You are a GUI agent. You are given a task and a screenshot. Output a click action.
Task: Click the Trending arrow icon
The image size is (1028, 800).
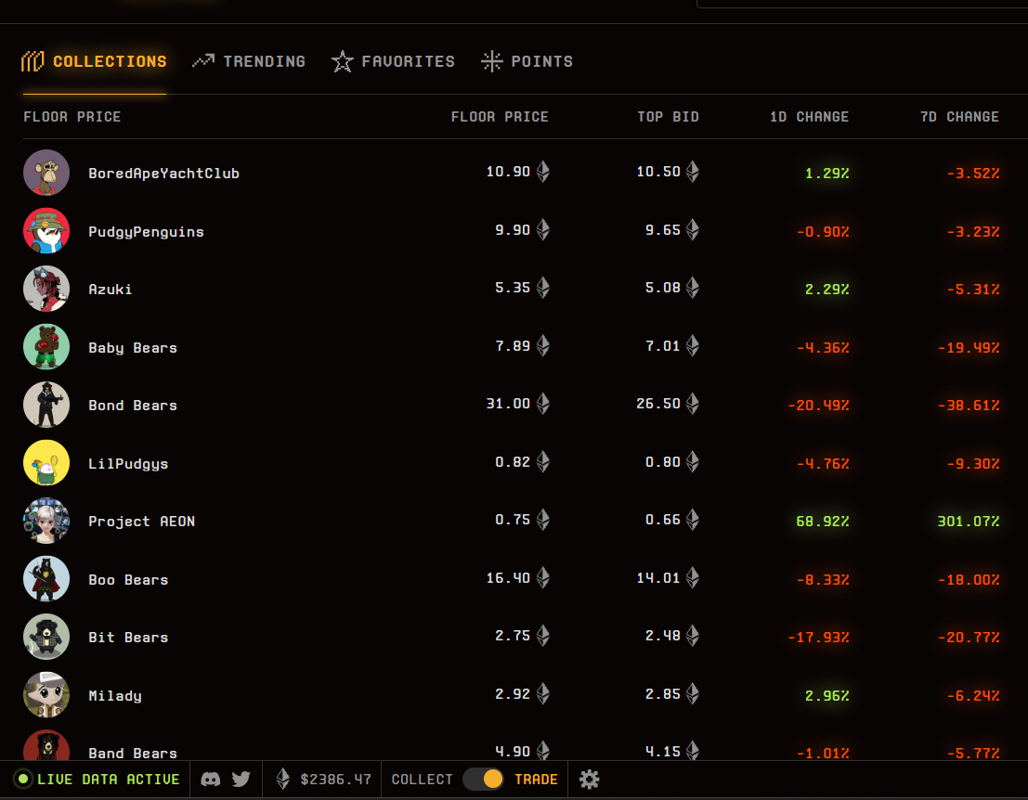pyautogui.click(x=203, y=61)
